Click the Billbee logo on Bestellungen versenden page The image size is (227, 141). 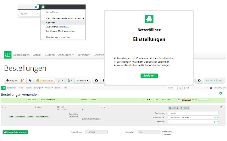[x=3, y=88]
